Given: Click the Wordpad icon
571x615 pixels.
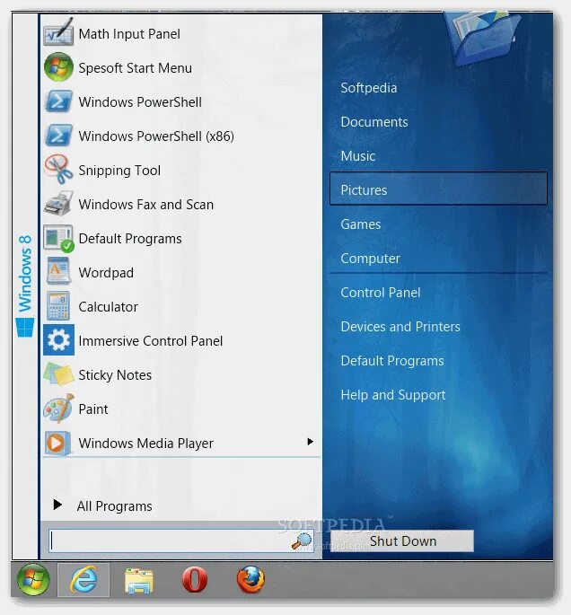Looking at the screenshot, I should point(58,271).
